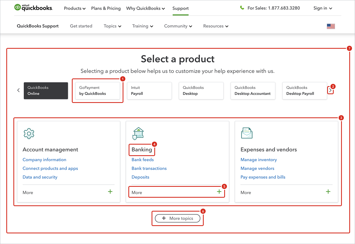The image size is (355, 244).
Task: Click the green plus in Banking card
Action: pos(219,192)
